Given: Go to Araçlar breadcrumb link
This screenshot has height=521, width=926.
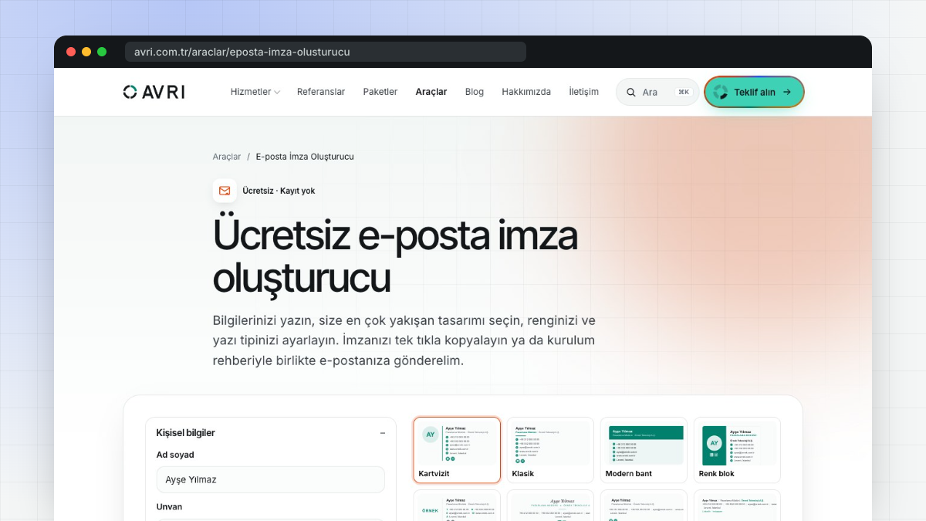Looking at the screenshot, I should 227,157.
